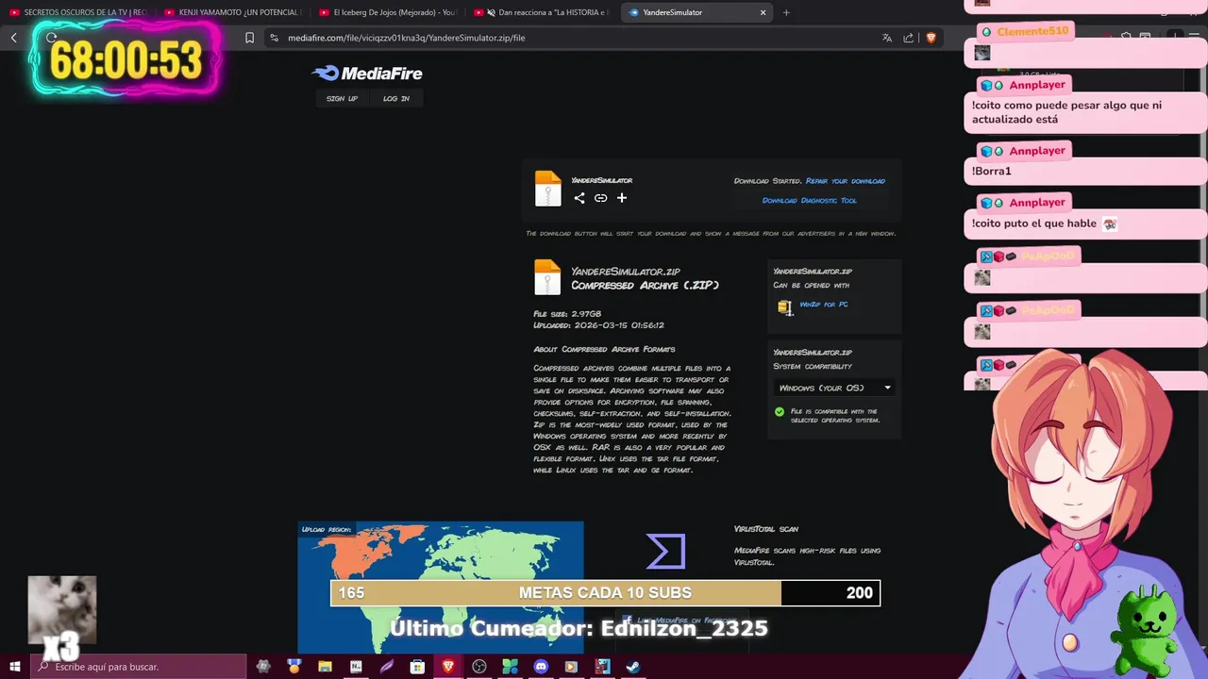This screenshot has width=1208, height=679.
Task: Open WinZip for PC link
Action: coord(824,305)
